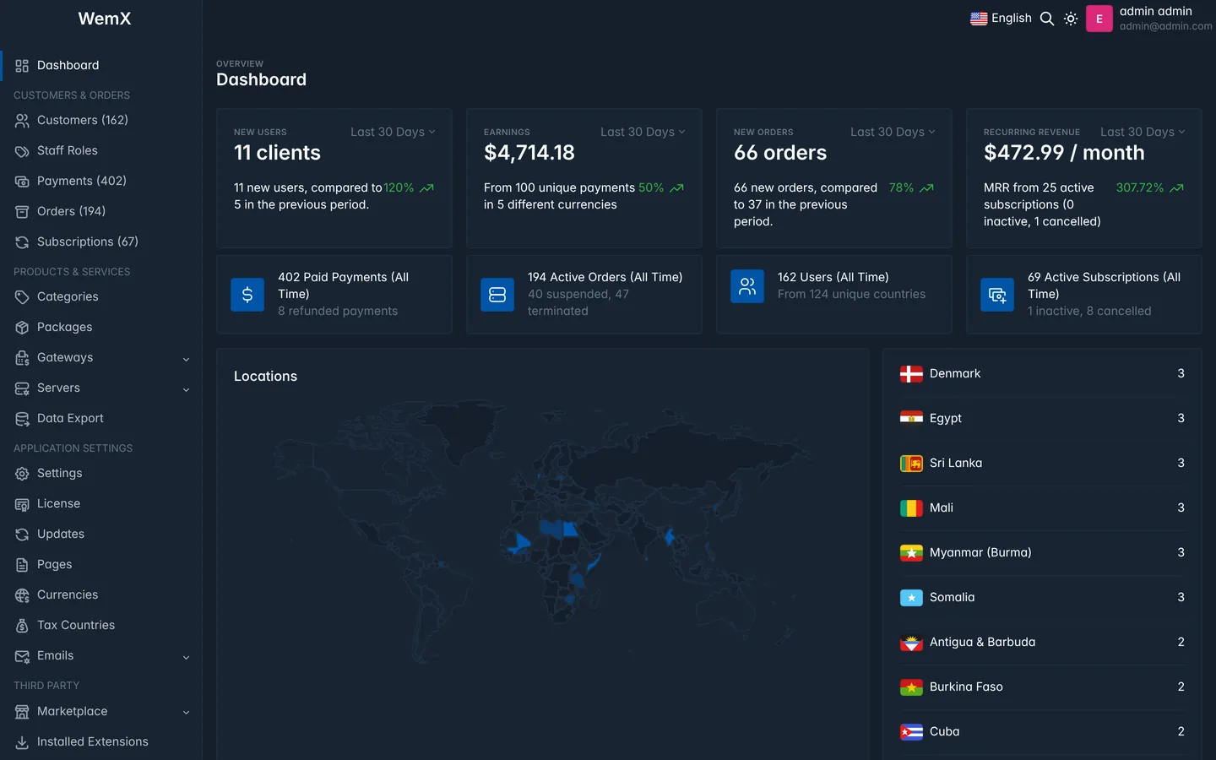
Task: Click the Burkina Faso country row
Action: 1042,687
